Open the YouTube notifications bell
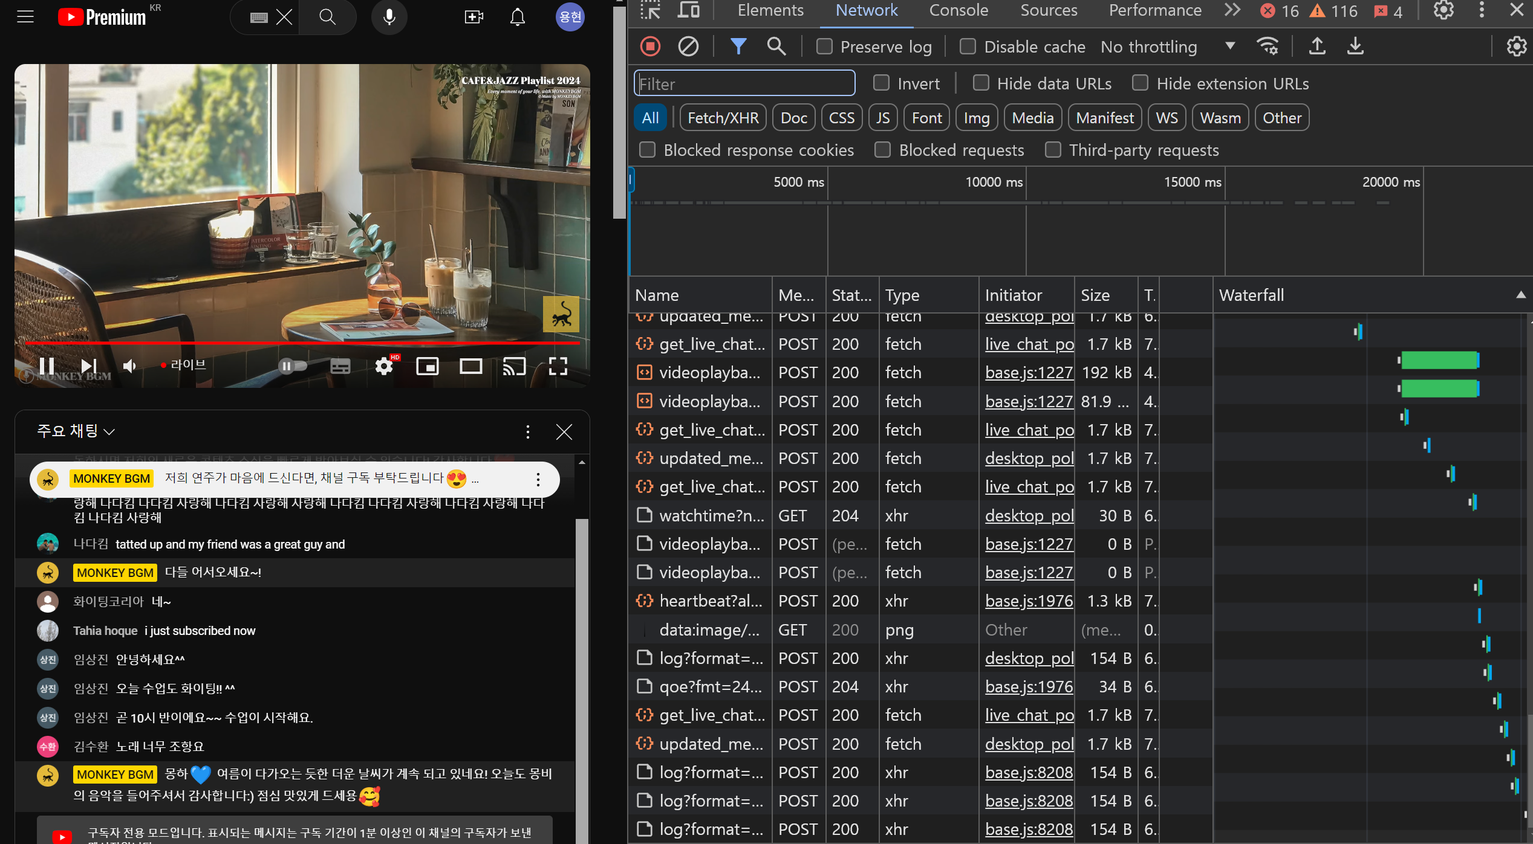The width and height of the screenshot is (1533, 844). [x=518, y=17]
